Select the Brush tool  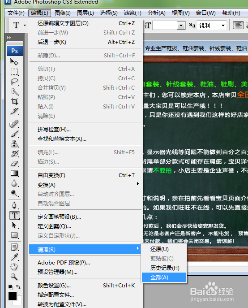click(x=14, y=134)
